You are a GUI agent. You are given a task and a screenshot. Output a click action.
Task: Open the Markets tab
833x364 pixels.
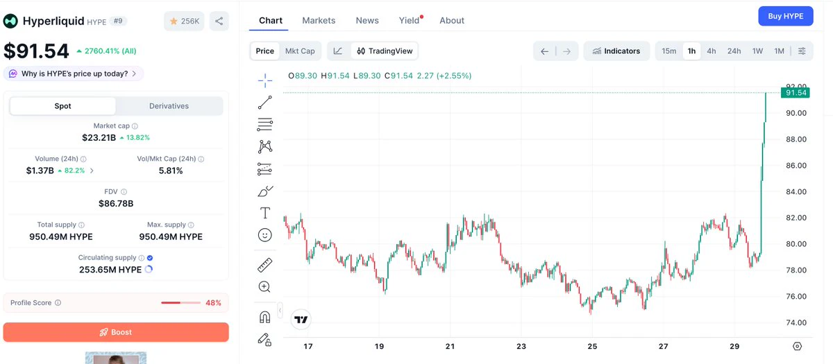[x=319, y=20]
